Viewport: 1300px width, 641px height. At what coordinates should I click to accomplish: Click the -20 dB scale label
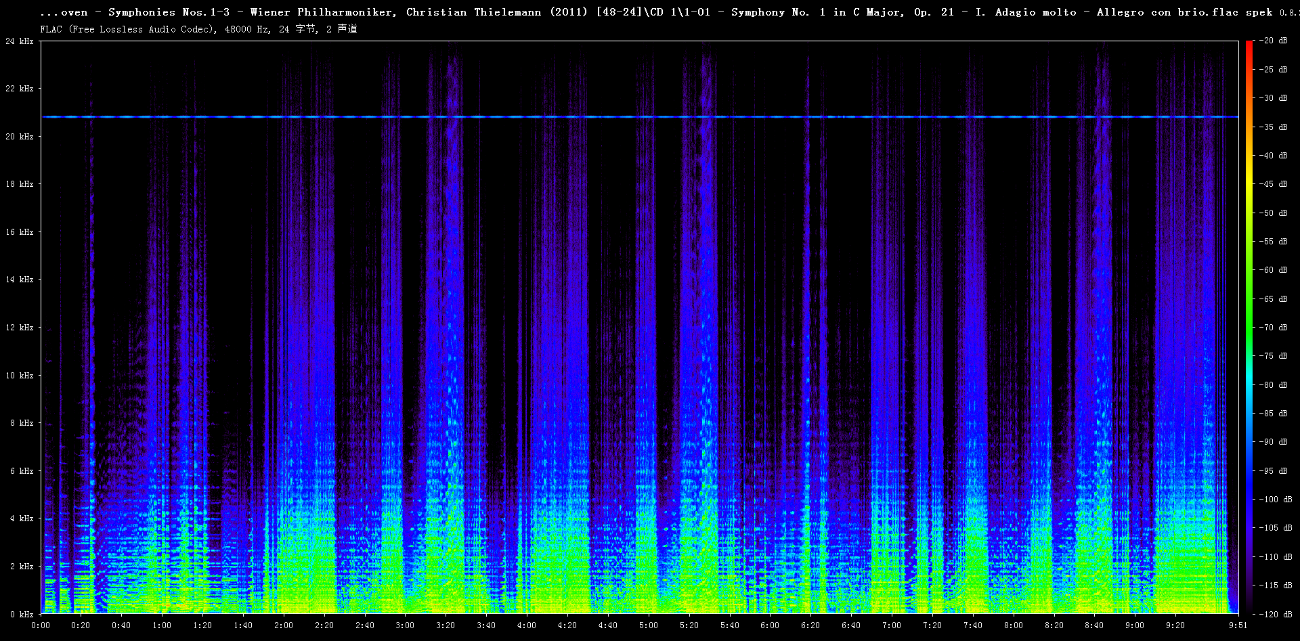coord(1273,41)
